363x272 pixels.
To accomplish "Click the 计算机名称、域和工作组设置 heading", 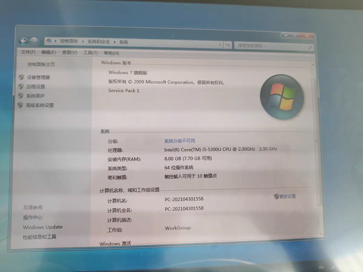I will [130, 190].
